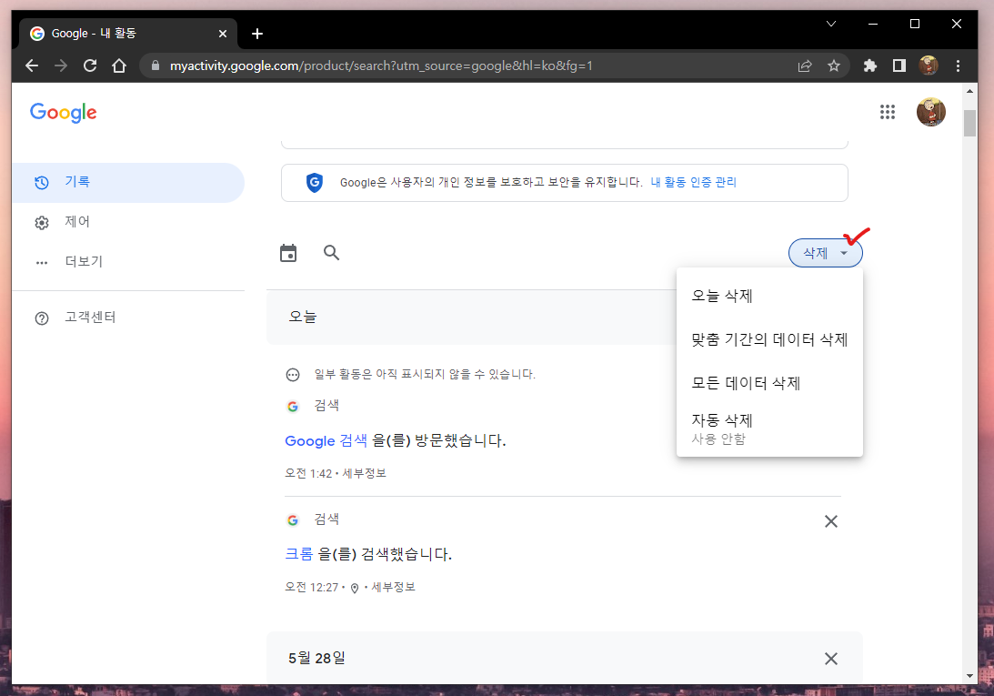Click scrollbar up arrow
Viewport: 994px width, 696px height.
point(969,91)
